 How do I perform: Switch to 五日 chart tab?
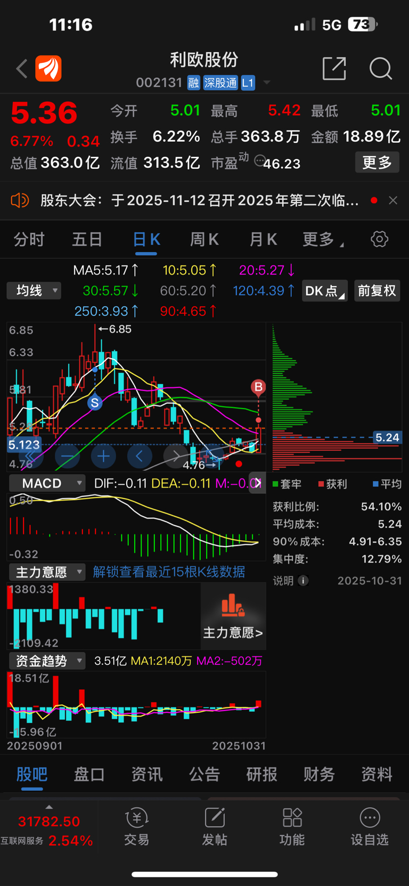(x=87, y=239)
